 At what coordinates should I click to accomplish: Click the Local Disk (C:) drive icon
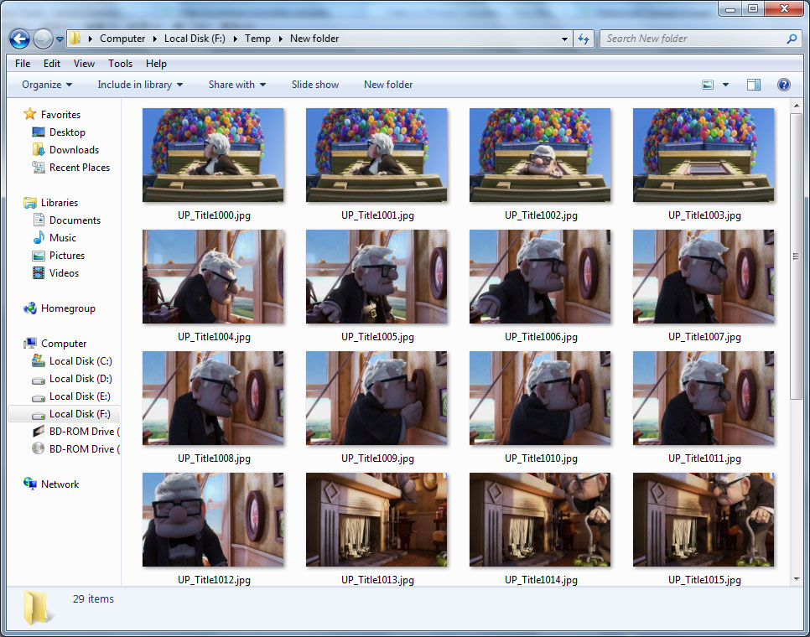coord(39,361)
